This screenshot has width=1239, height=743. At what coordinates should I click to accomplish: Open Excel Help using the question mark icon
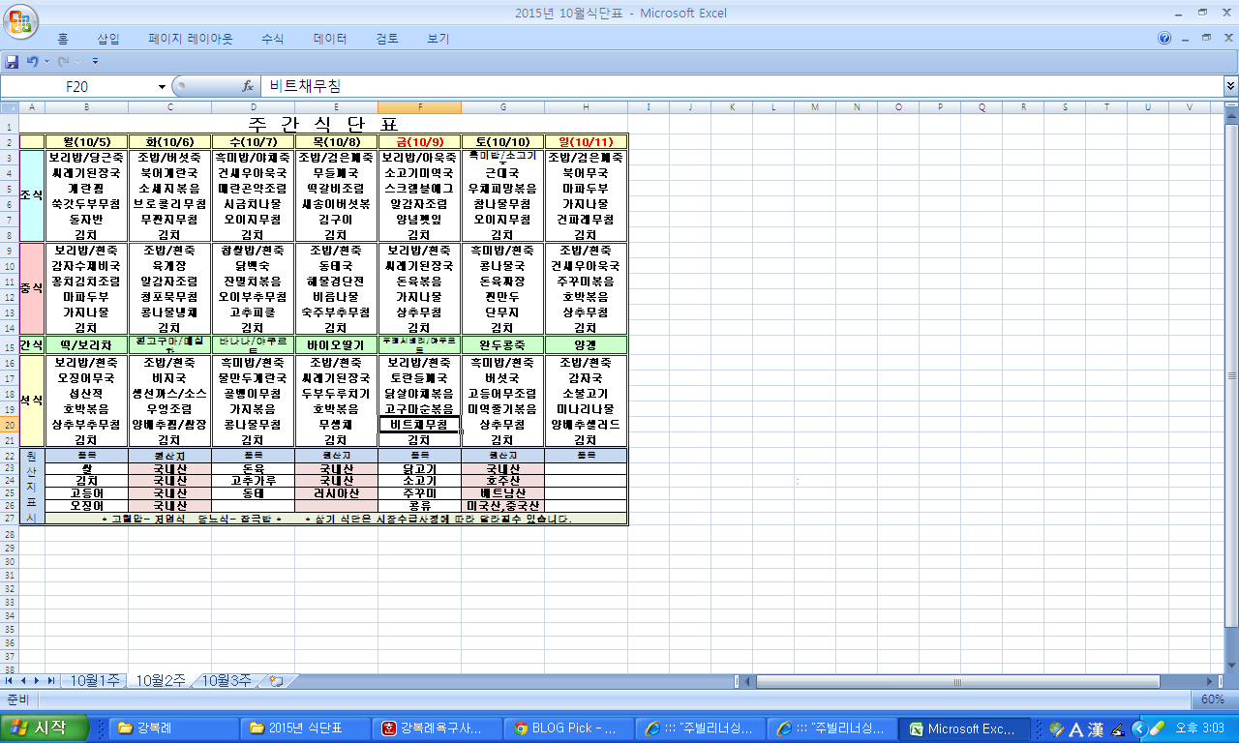pos(1164,39)
